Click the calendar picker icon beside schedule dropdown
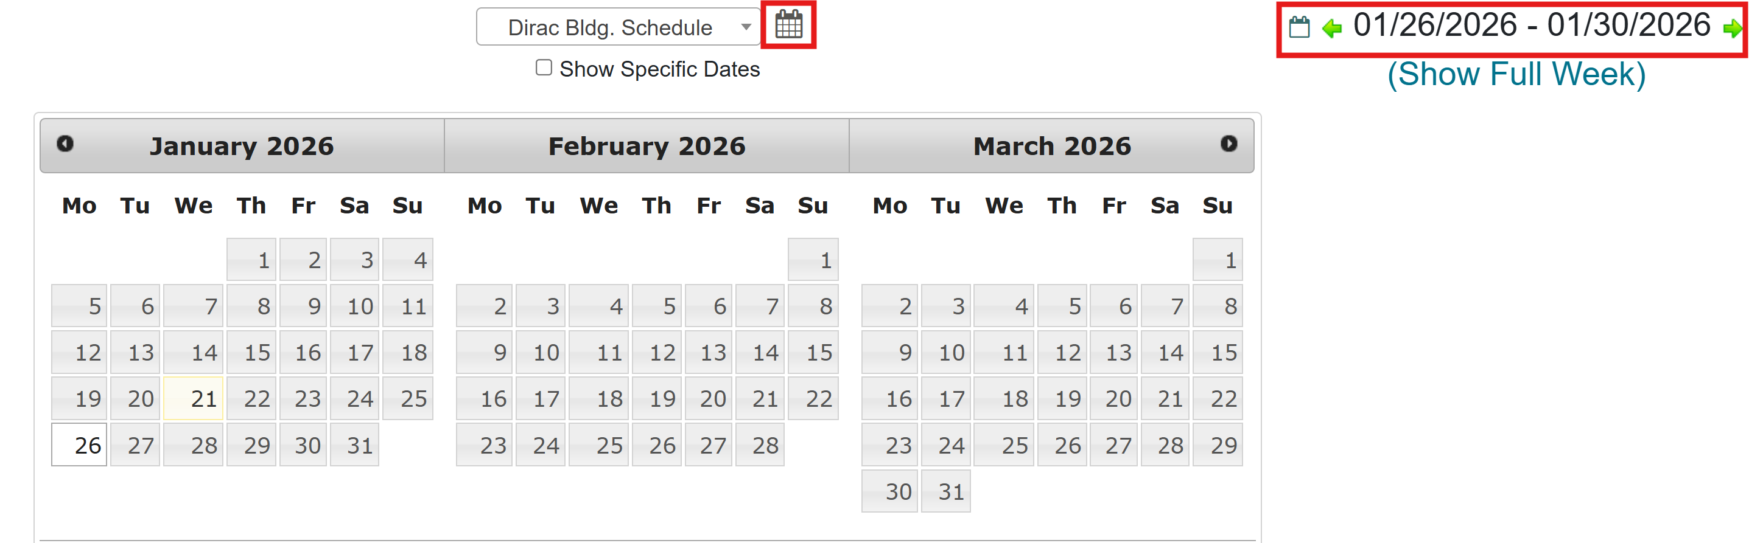This screenshot has width=1749, height=543. tap(788, 25)
